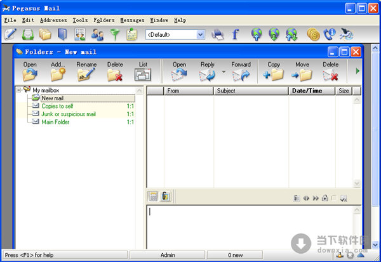Open the Folders menu

tap(104, 20)
